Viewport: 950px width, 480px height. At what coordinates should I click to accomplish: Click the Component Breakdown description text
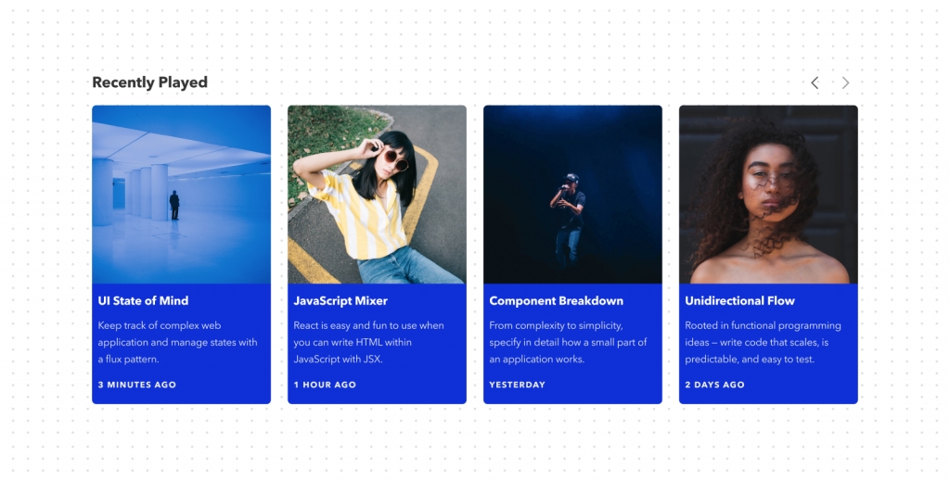point(568,342)
